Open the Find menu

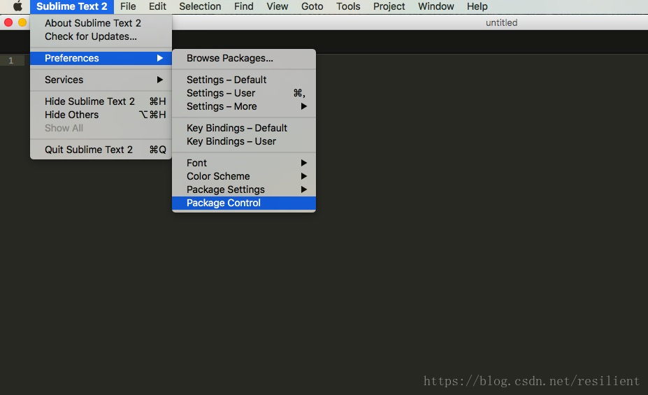pos(244,6)
